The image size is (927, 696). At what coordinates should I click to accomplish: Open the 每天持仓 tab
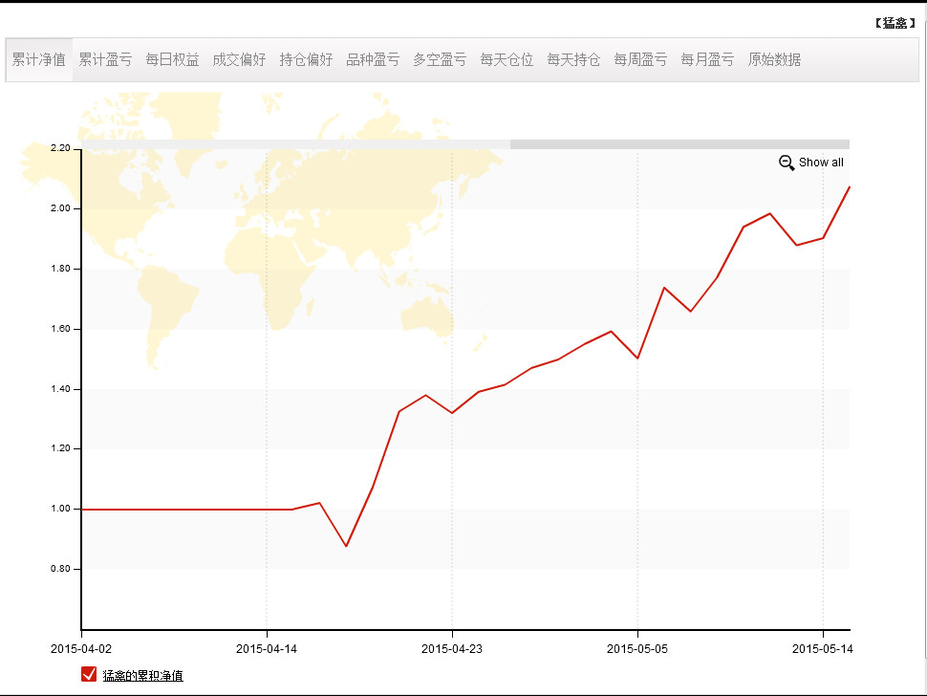click(x=572, y=59)
